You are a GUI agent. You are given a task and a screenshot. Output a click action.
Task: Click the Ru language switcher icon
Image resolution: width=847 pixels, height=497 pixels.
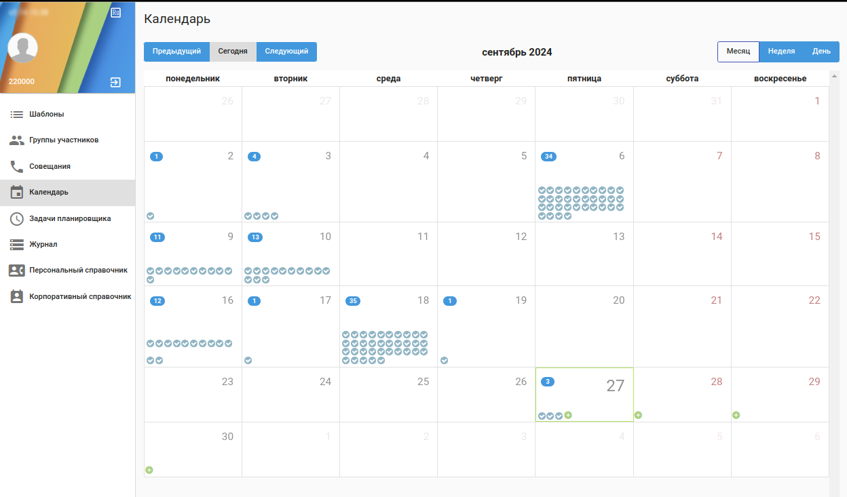[116, 13]
